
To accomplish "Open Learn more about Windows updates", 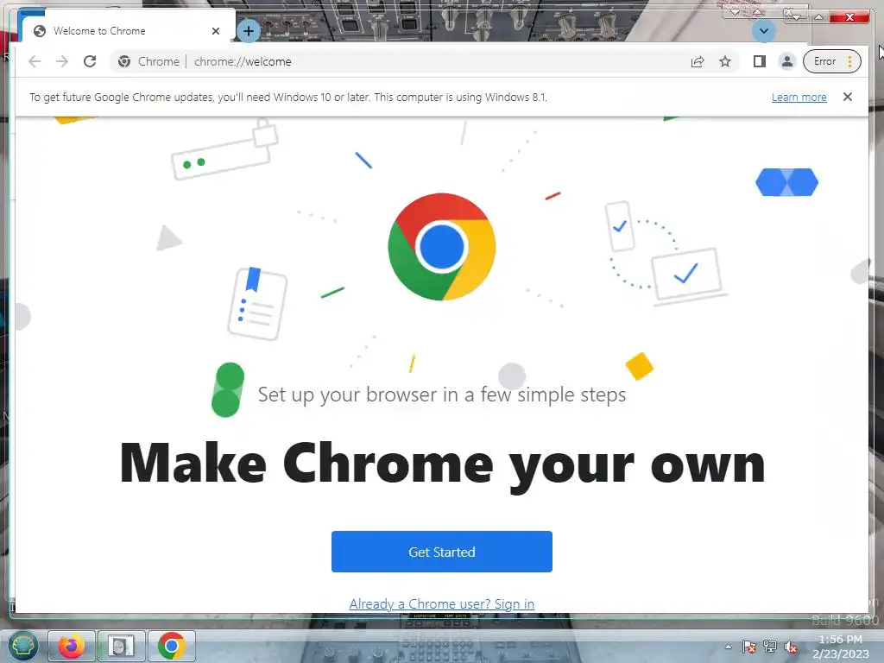I will click(x=799, y=97).
